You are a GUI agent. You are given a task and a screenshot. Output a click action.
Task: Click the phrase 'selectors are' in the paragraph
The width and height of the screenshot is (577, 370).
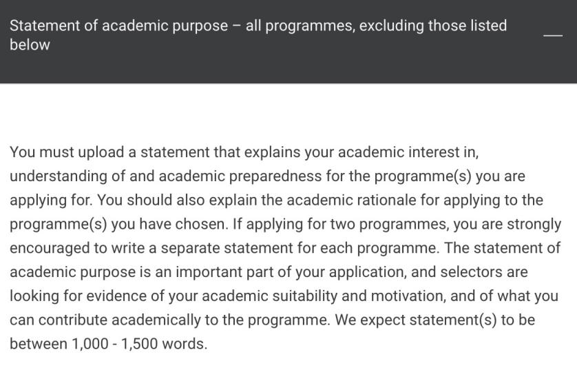(x=484, y=271)
